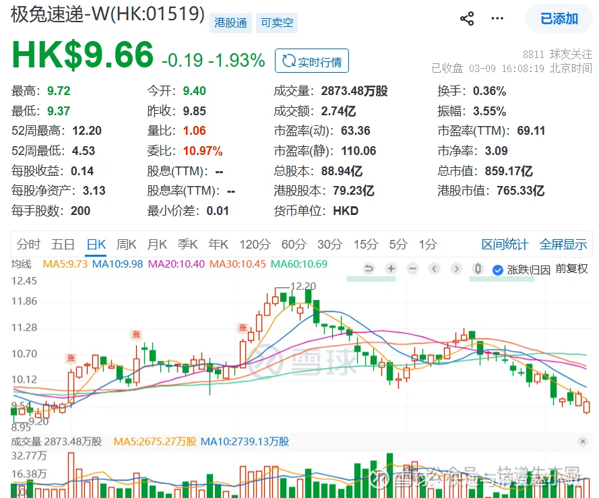Click the 港股通 tag

point(230,23)
